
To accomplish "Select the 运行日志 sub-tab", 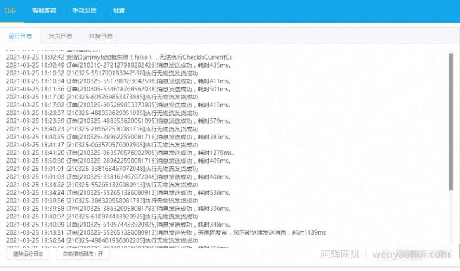I will coord(20,36).
